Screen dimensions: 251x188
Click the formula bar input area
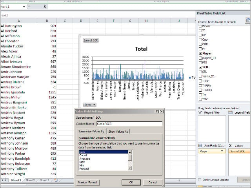[x=149, y=7]
